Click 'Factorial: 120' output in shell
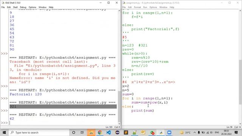The width and height of the screenshot is (242, 136). (26, 94)
